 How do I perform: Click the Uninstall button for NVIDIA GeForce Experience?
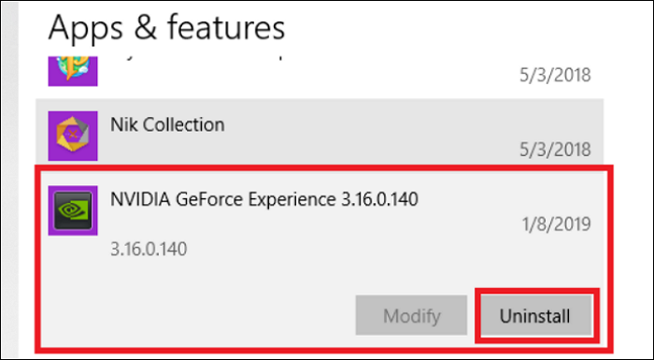pyautogui.click(x=536, y=315)
